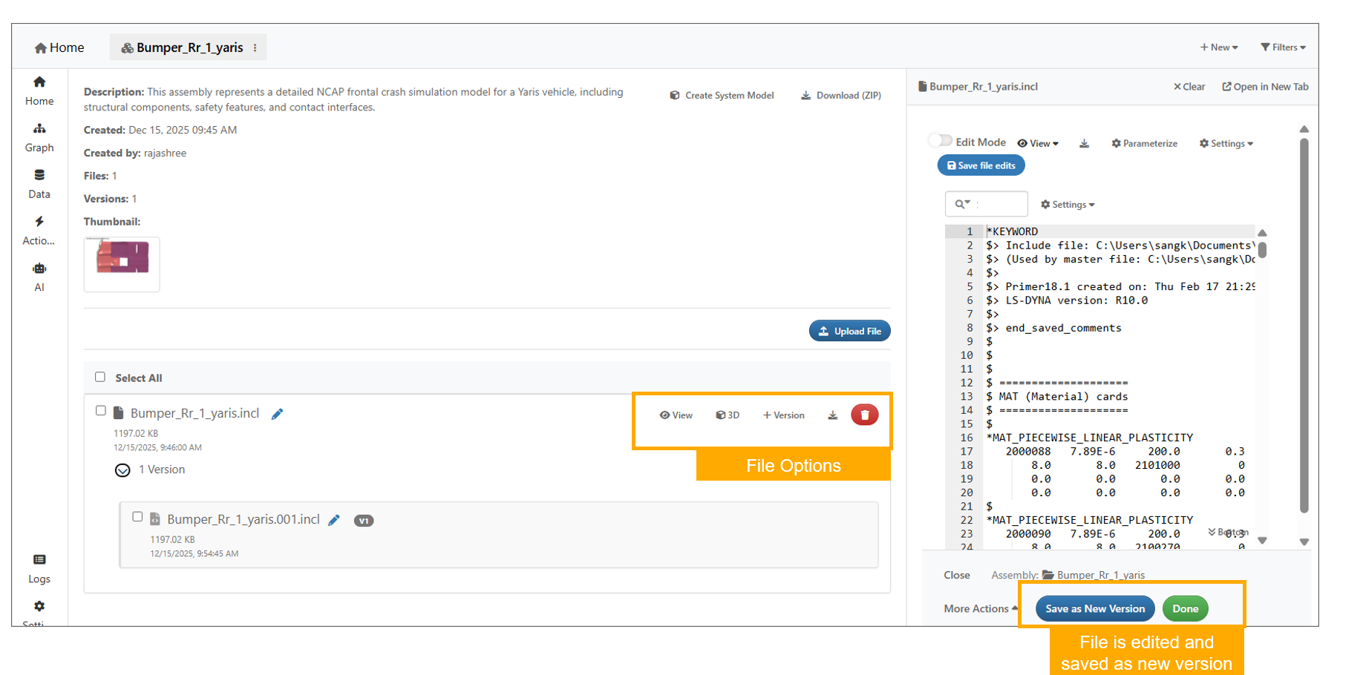Open the New dropdown menu
Image resolution: width=1363 pixels, height=675 pixels.
coord(1219,47)
